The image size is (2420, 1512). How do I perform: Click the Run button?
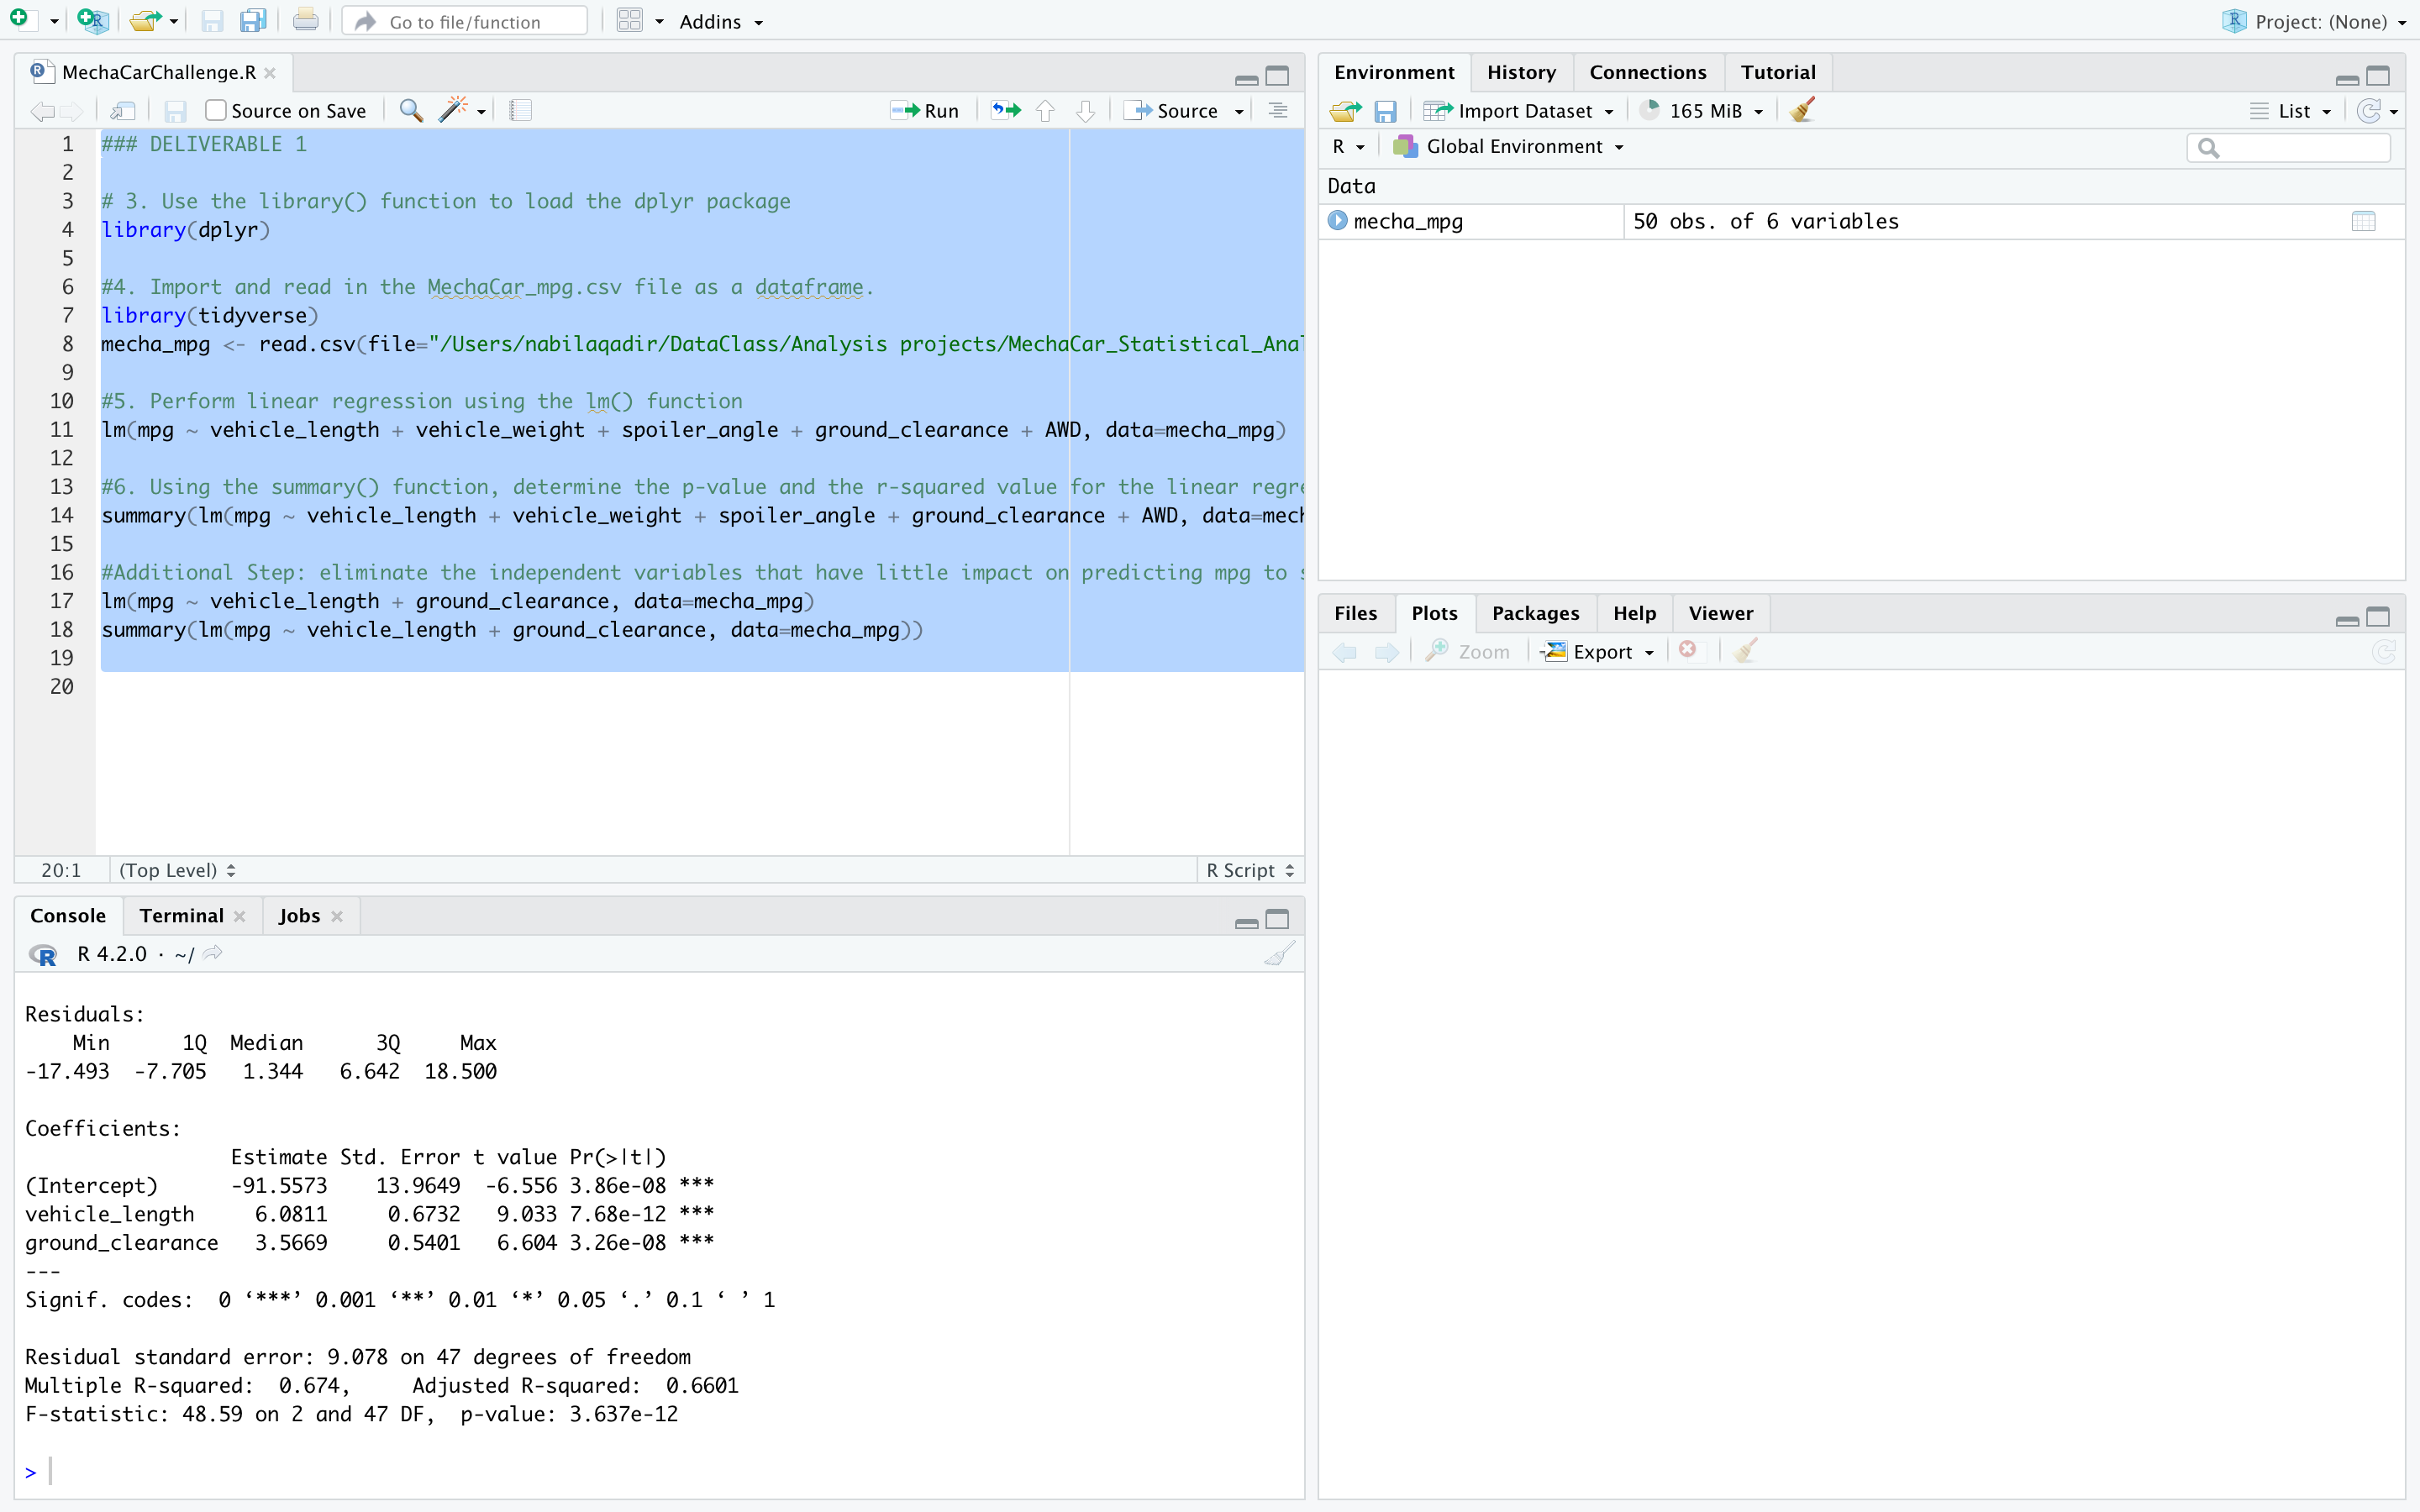[x=925, y=111]
